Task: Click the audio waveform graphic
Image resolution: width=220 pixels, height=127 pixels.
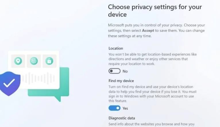Action: [x=38, y=78]
